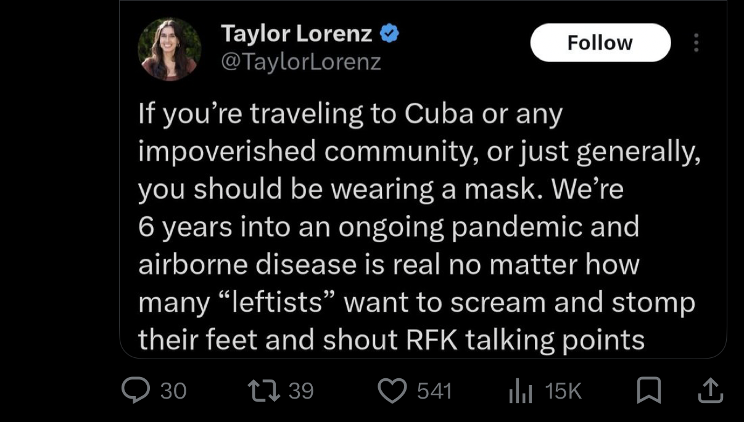The image size is (744, 422).
Task: Follow Taylor Lorenz
Action: (x=600, y=43)
